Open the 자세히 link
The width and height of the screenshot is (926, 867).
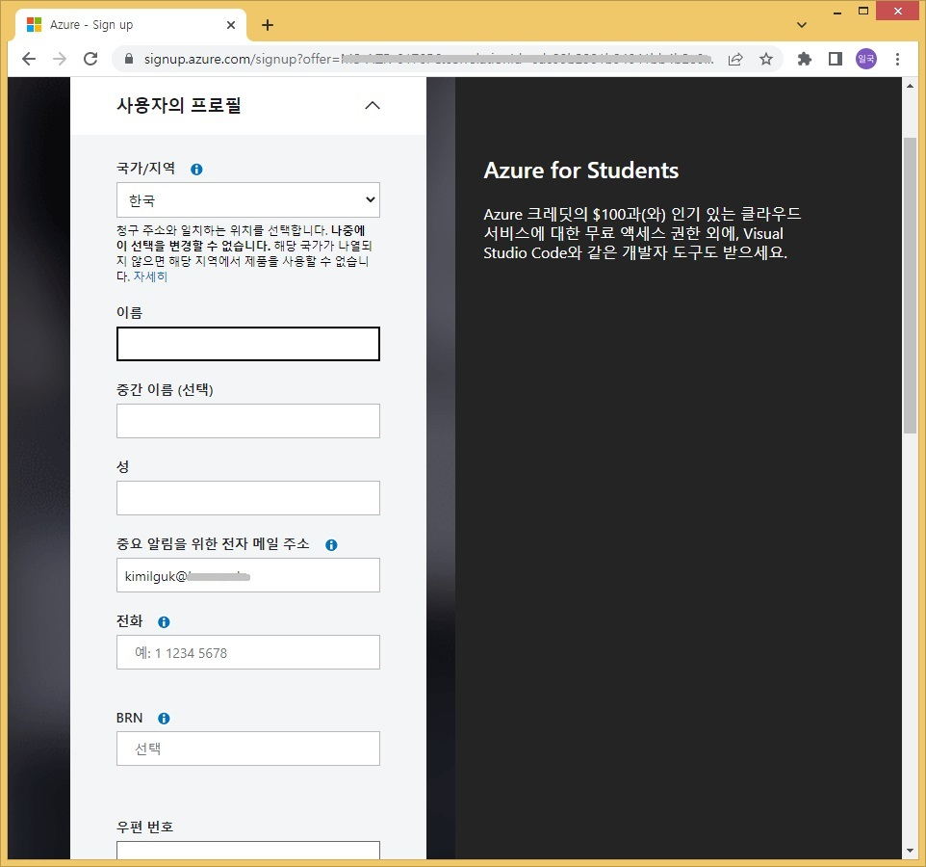pyautogui.click(x=150, y=276)
